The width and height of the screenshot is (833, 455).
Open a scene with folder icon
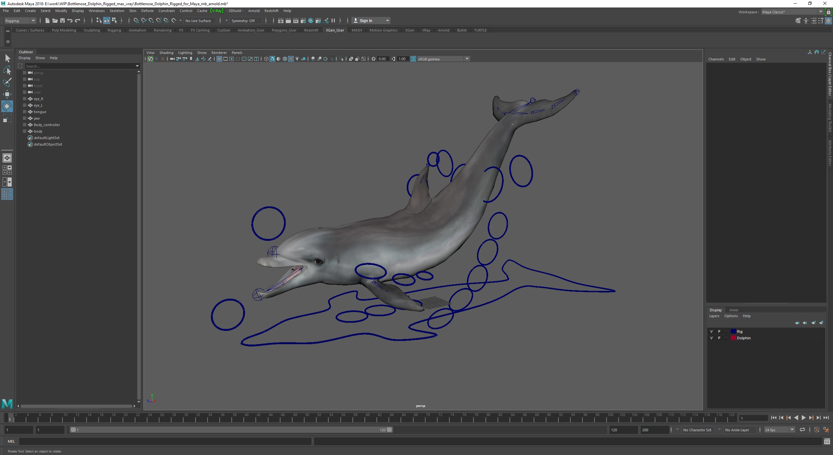point(55,20)
